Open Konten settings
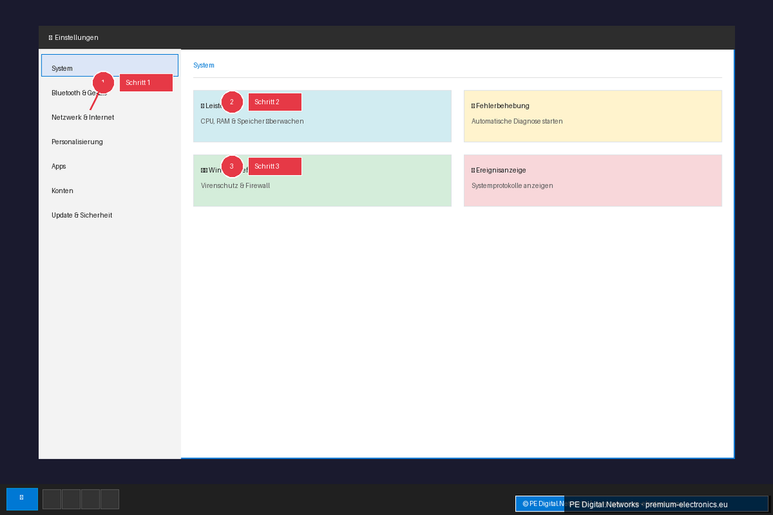Image resolution: width=773 pixels, height=515 pixels. (63, 190)
